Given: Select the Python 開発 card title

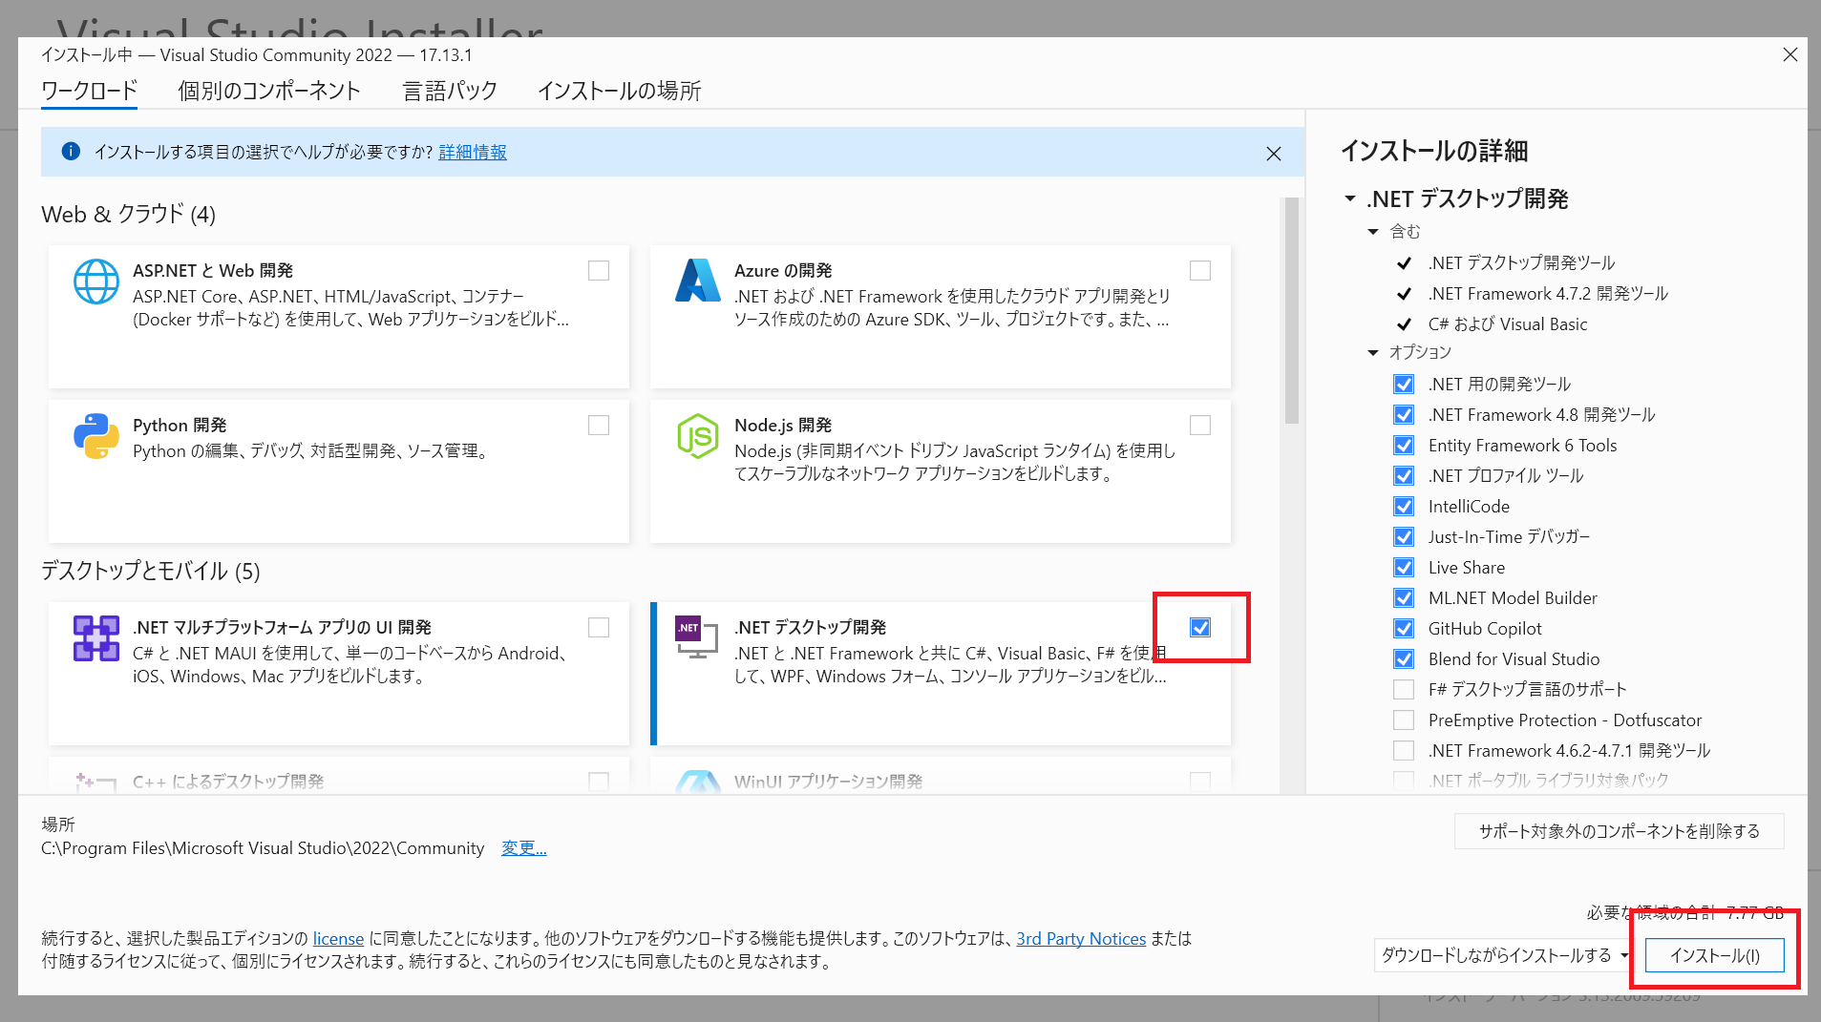Looking at the screenshot, I should click(x=180, y=426).
